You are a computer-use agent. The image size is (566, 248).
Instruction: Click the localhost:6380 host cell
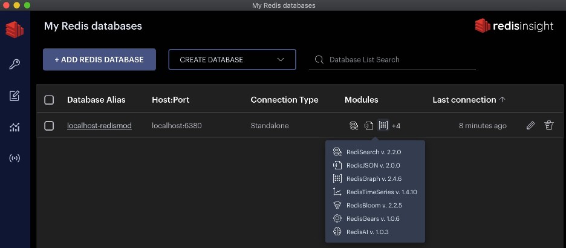click(177, 126)
